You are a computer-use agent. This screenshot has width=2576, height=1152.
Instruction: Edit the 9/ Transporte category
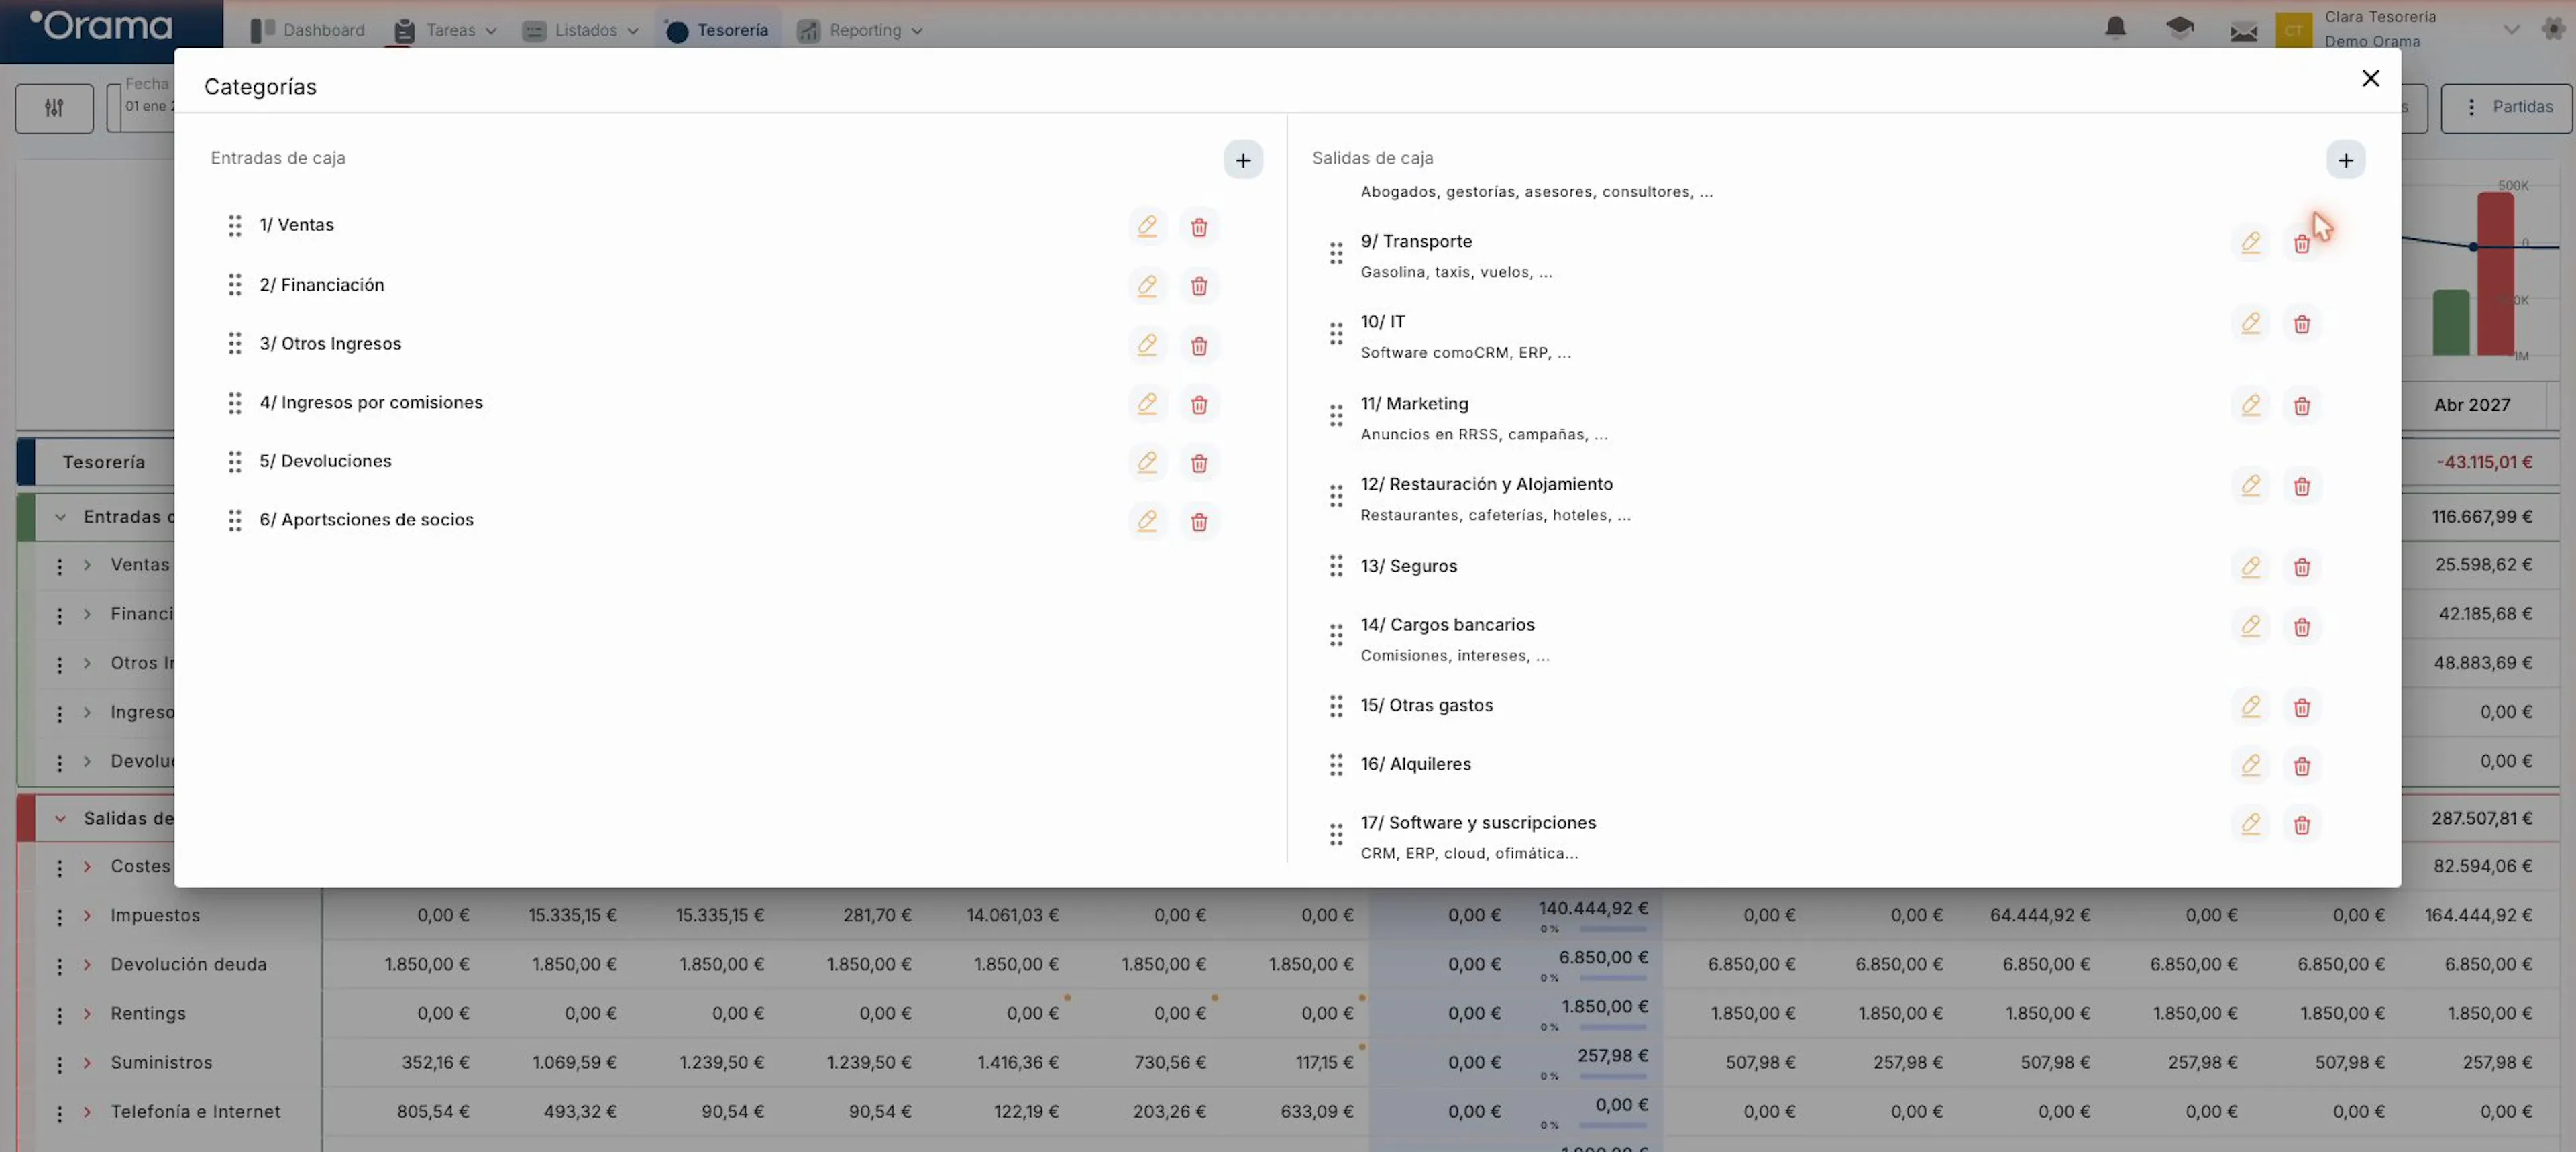point(2250,243)
